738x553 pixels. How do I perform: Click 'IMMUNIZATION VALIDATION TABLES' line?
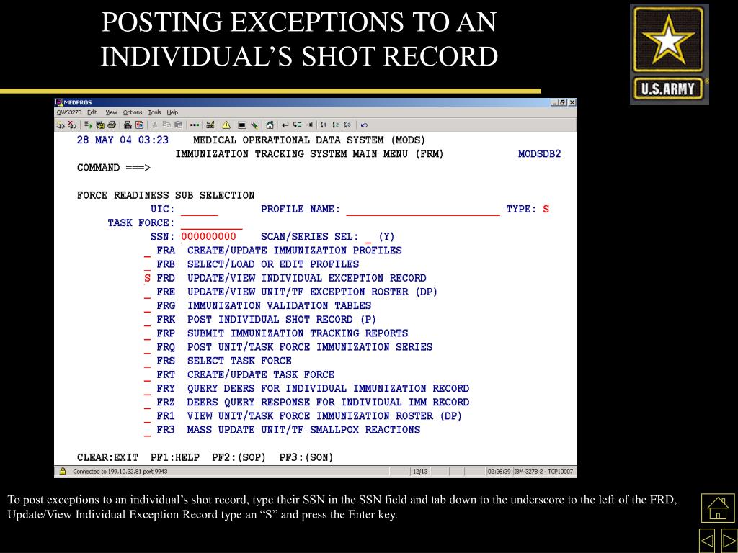279,305
